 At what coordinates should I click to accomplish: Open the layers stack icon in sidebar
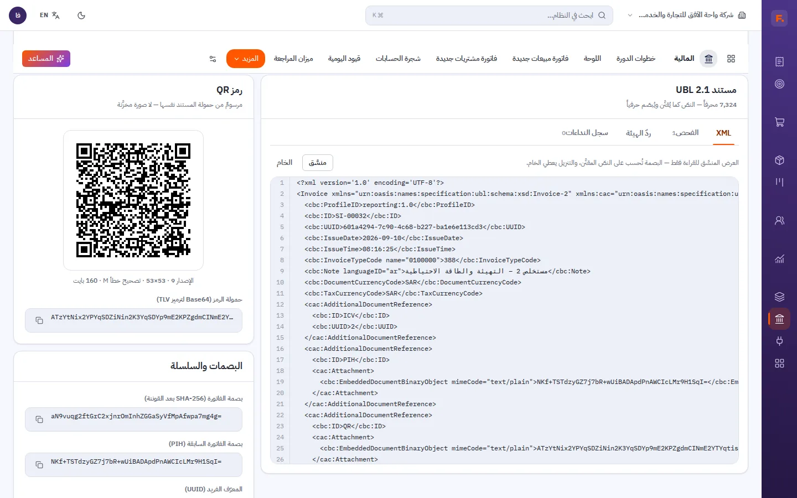coord(779,297)
